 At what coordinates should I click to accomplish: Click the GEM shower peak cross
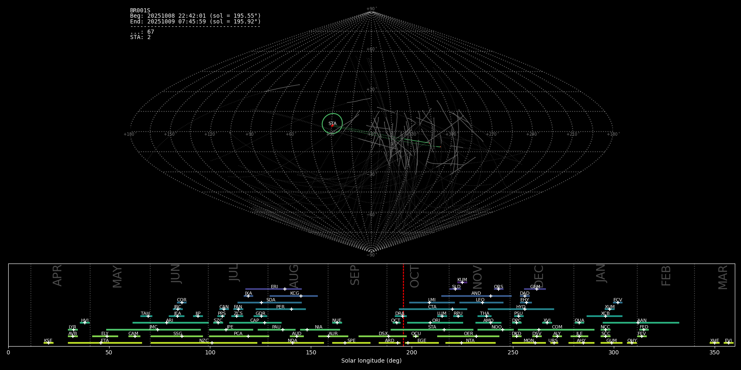click(537, 289)
